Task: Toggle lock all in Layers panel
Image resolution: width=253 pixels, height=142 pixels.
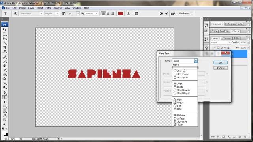Action: pyautogui.click(x=228, y=47)
